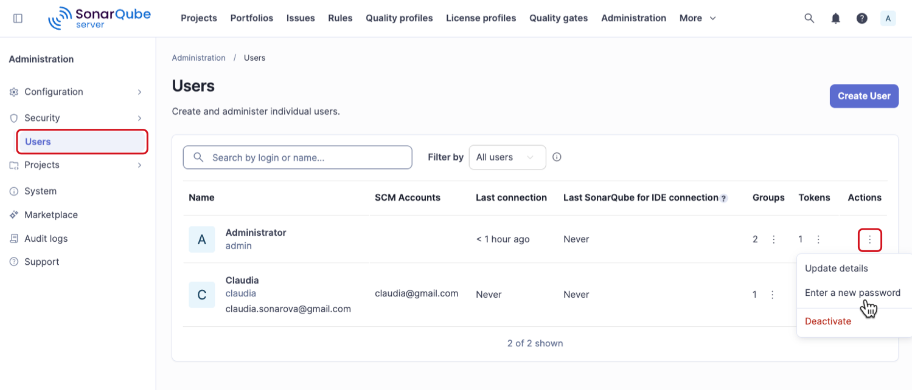Open Claudia's groups three-dot menu
This screenshot has height=390, width=912.
tap(773, 295)
